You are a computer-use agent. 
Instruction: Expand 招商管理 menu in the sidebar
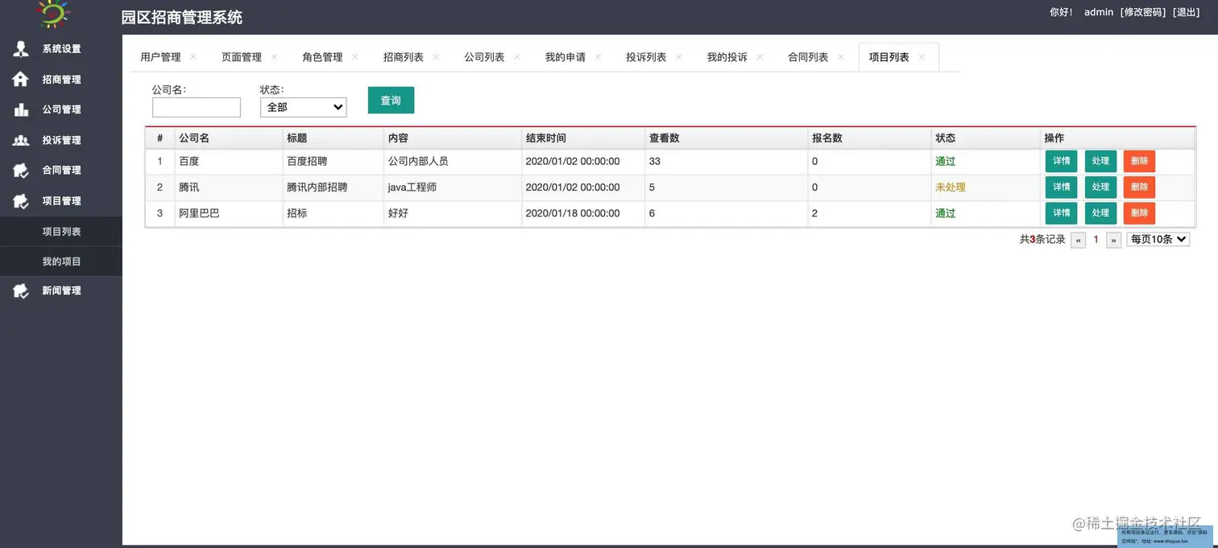61,80
